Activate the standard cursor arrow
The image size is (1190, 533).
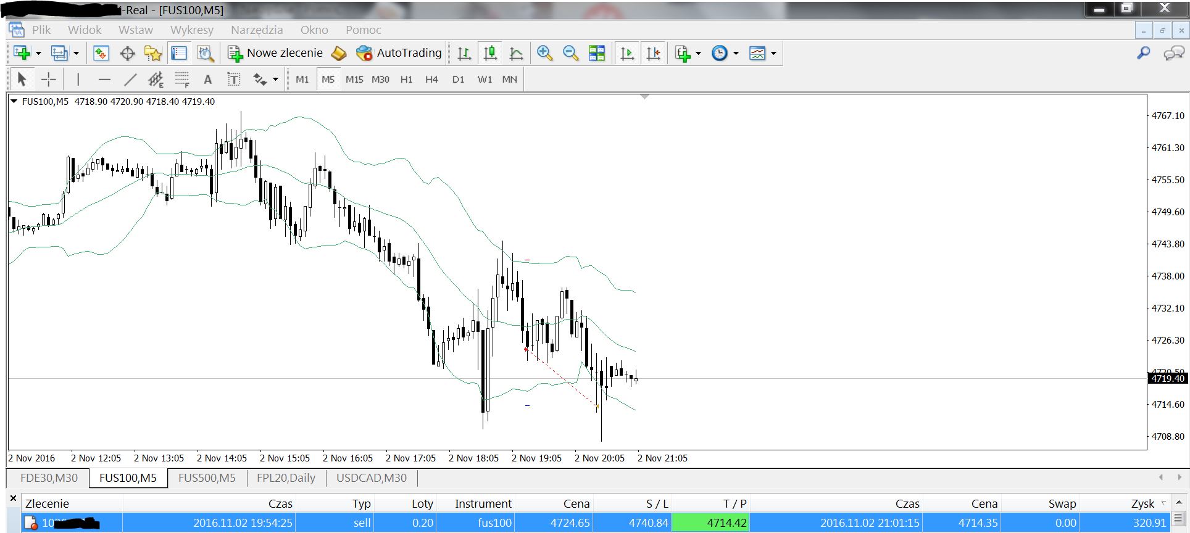point(22,79)
